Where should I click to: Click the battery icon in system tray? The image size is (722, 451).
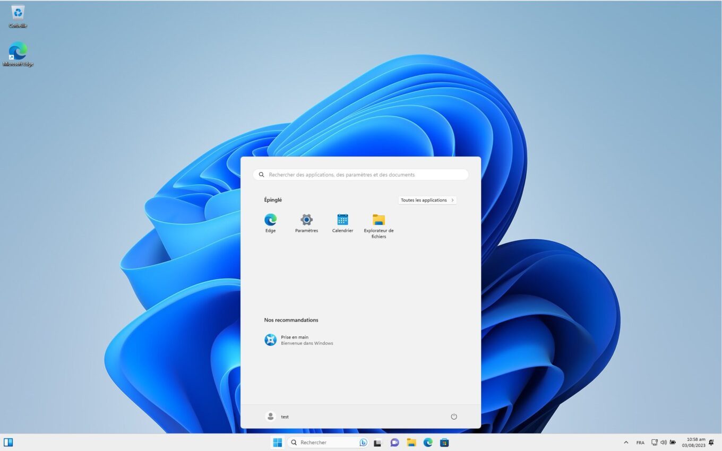tap(673, 443)
